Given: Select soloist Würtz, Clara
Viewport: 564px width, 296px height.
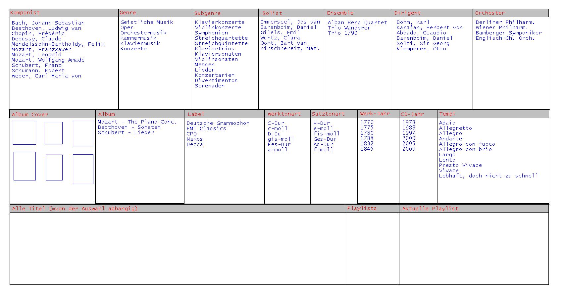Looking at the screenshot, I should pos(280,38).
